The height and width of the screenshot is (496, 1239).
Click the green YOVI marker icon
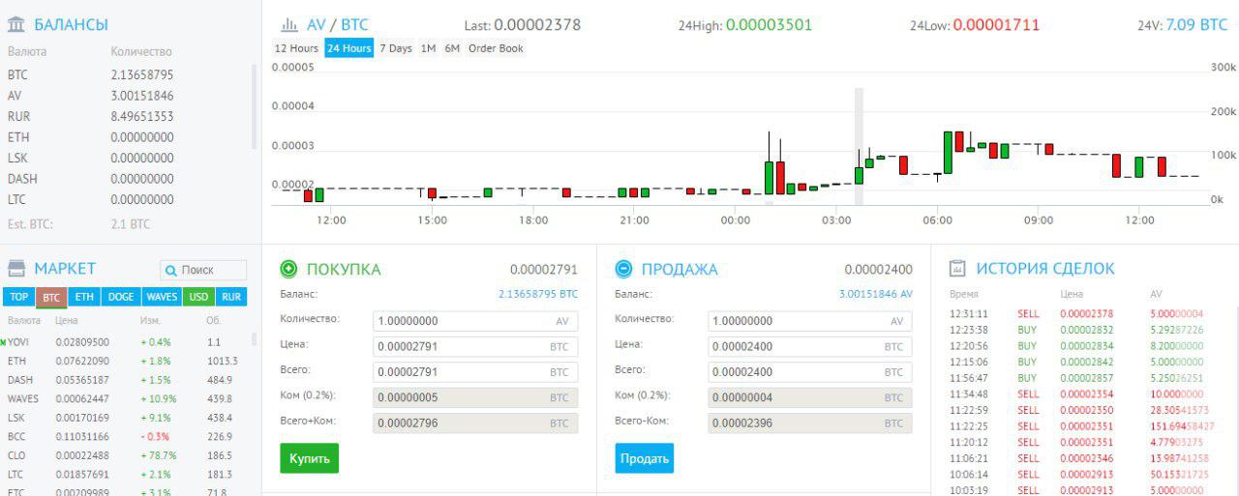(4, 342)
